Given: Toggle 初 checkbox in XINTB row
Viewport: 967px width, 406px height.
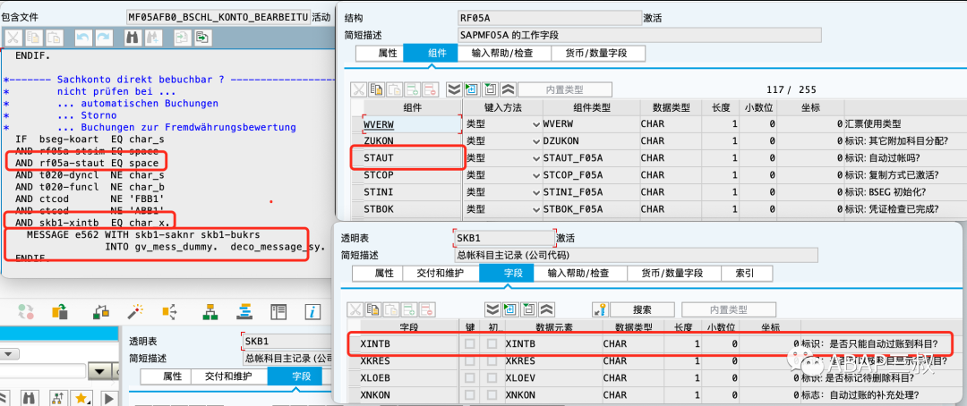Looking at the screenshot, I should click(x=492, y=343).
